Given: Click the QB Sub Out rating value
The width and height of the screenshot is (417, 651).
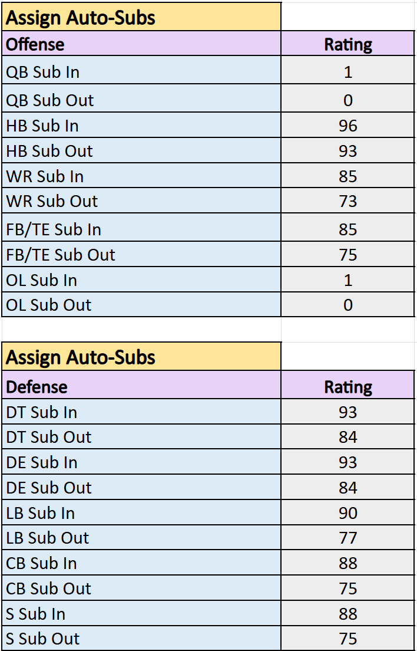Looking at the screenshot, I should pos(347,100).
